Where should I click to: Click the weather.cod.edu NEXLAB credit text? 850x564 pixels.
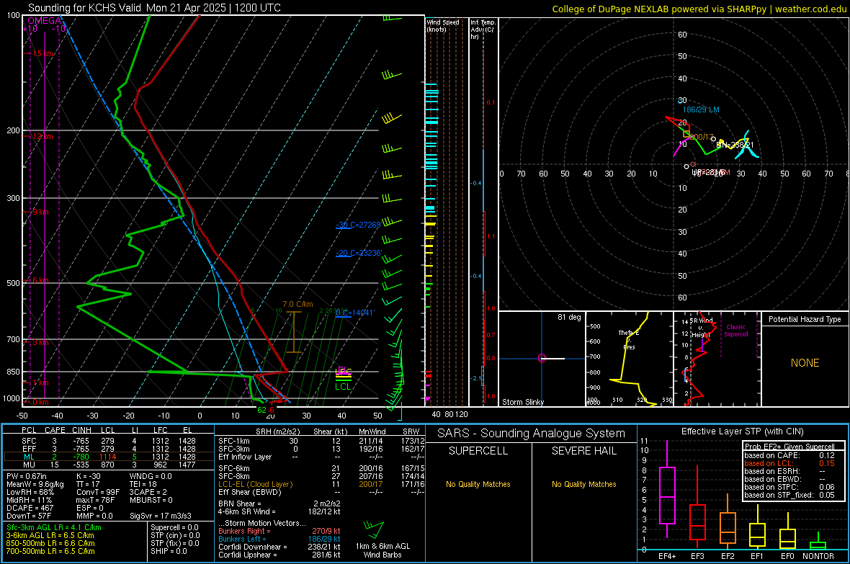tap(699, 9)
